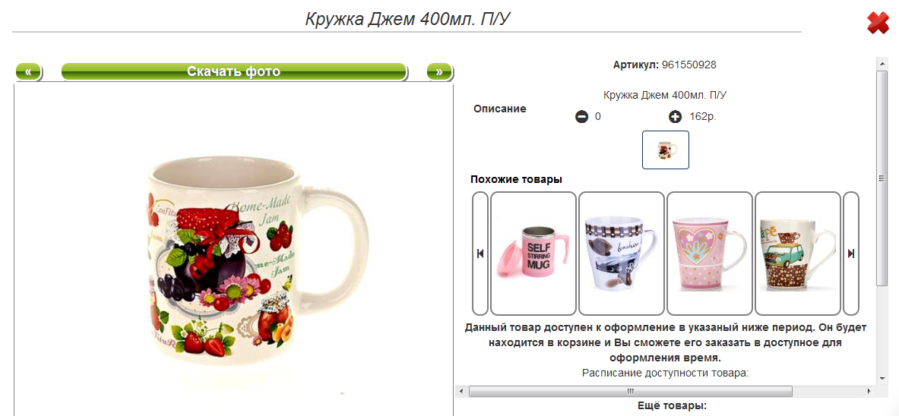Click the horizontal scrollbar right arrow
Screen dimensions: 899x416
click(869, 392)
